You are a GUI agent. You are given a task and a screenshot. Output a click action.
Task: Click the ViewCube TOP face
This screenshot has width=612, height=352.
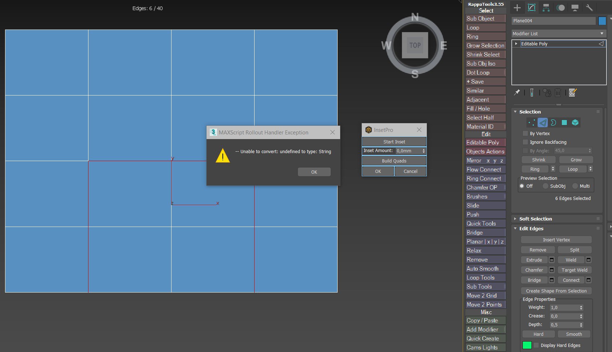415,45
